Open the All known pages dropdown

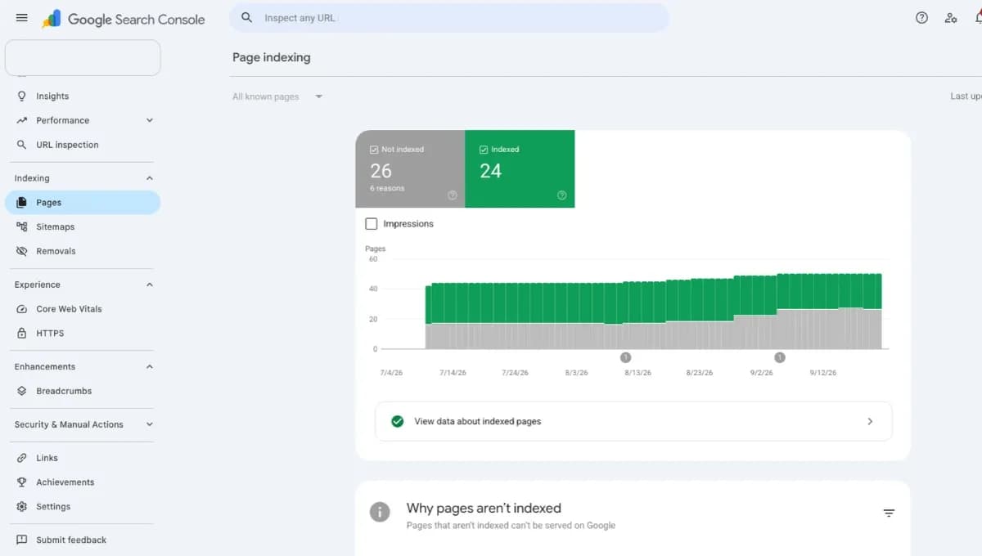pos(277,96)
